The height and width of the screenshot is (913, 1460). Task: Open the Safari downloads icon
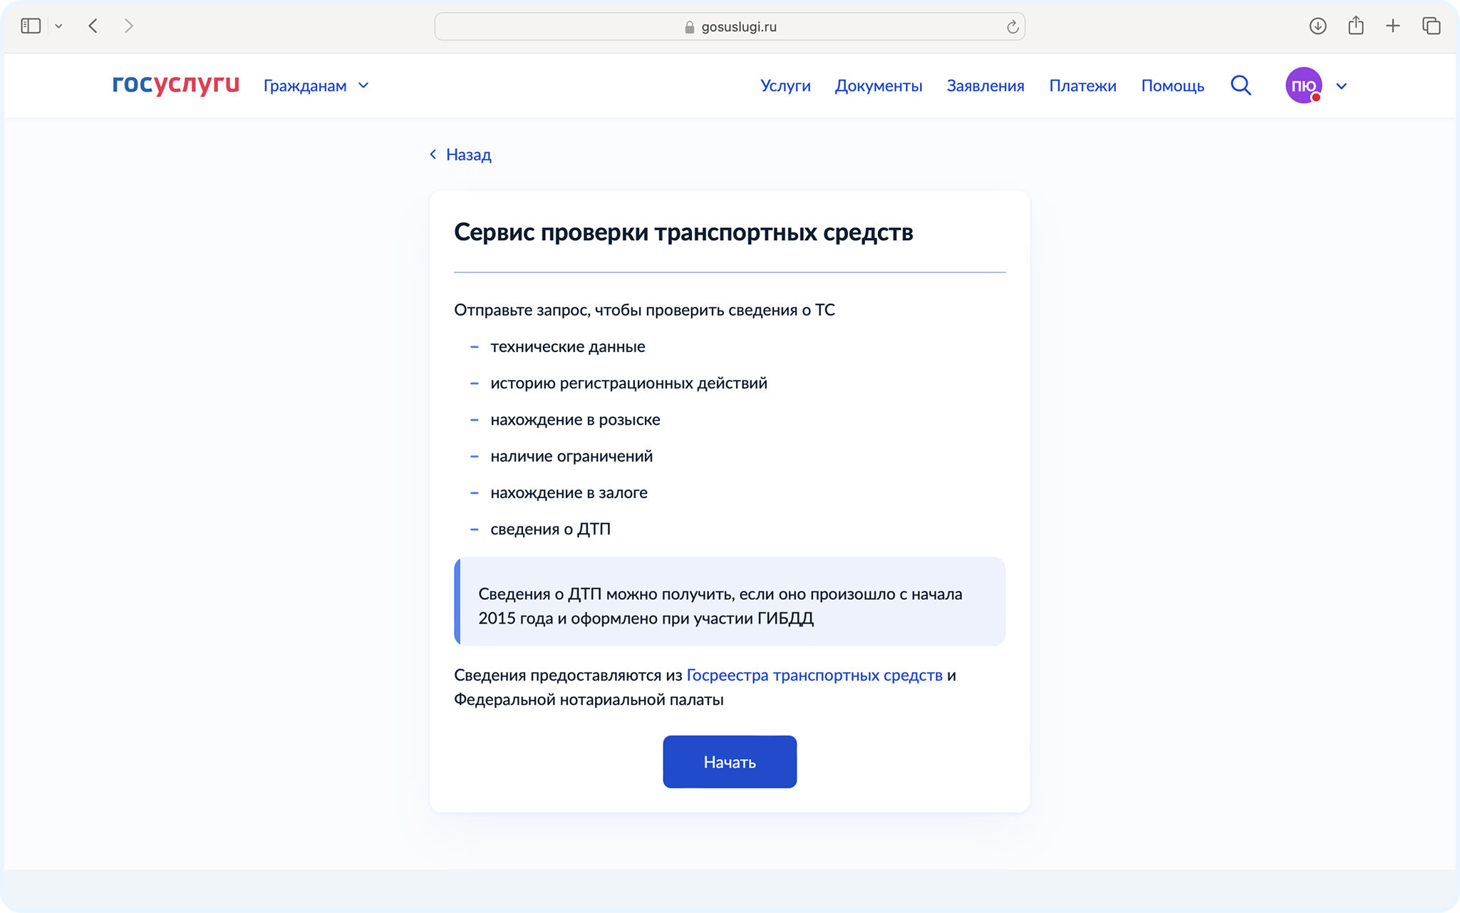(x=1317, y=26)
